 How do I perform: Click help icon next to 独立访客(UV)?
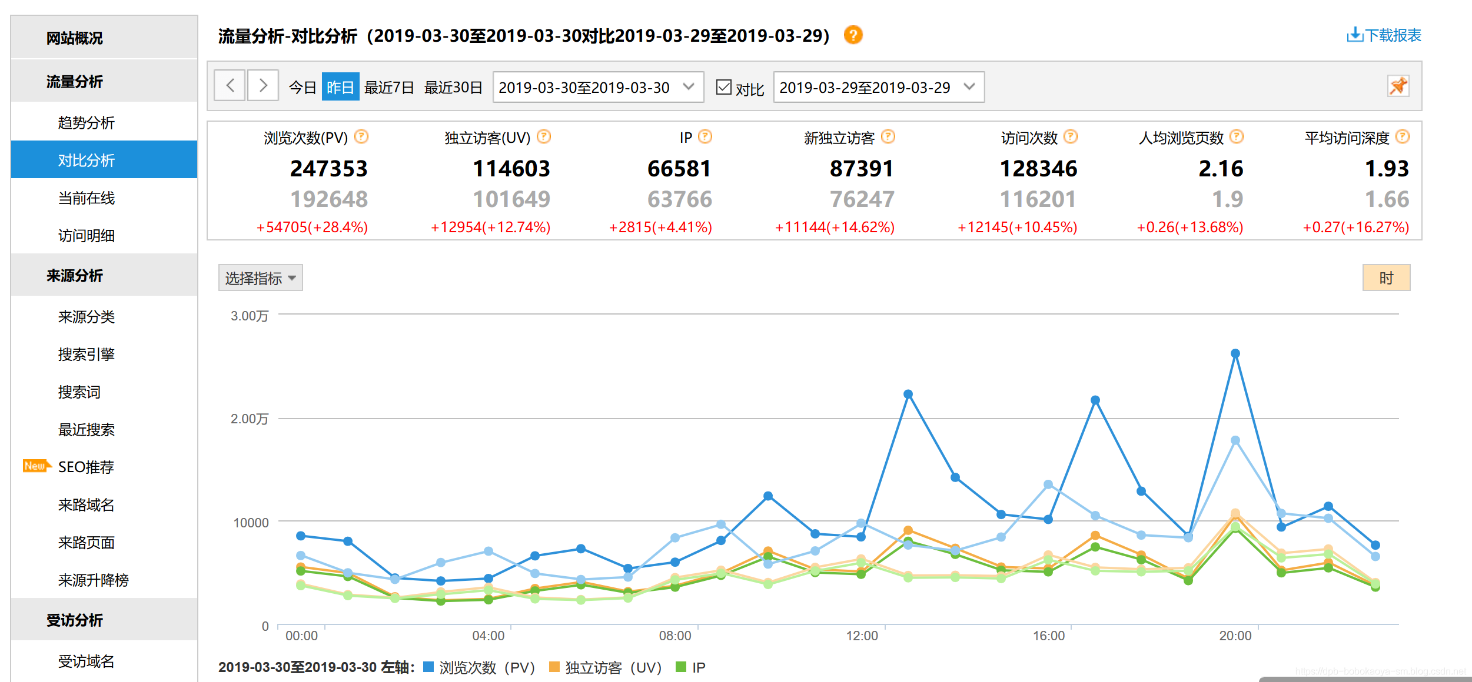544,137
